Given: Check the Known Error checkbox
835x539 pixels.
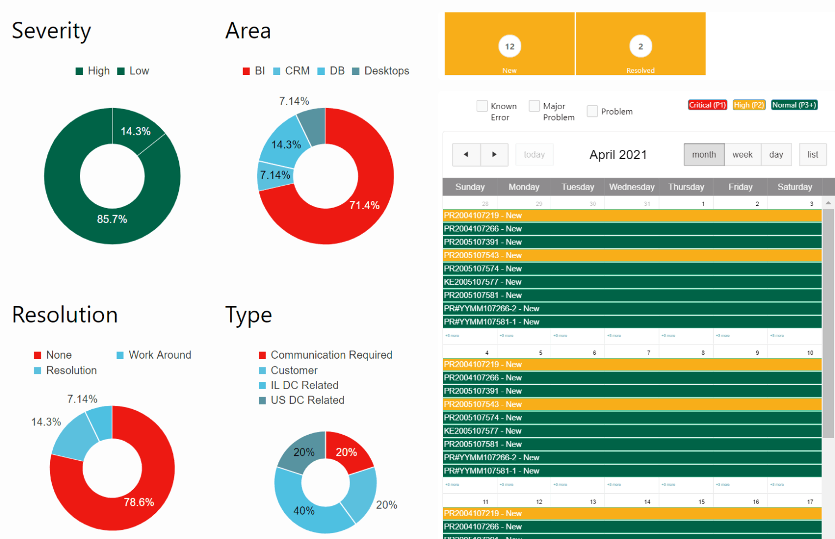Looking at the screenshot, I should [x=482, y=105].
